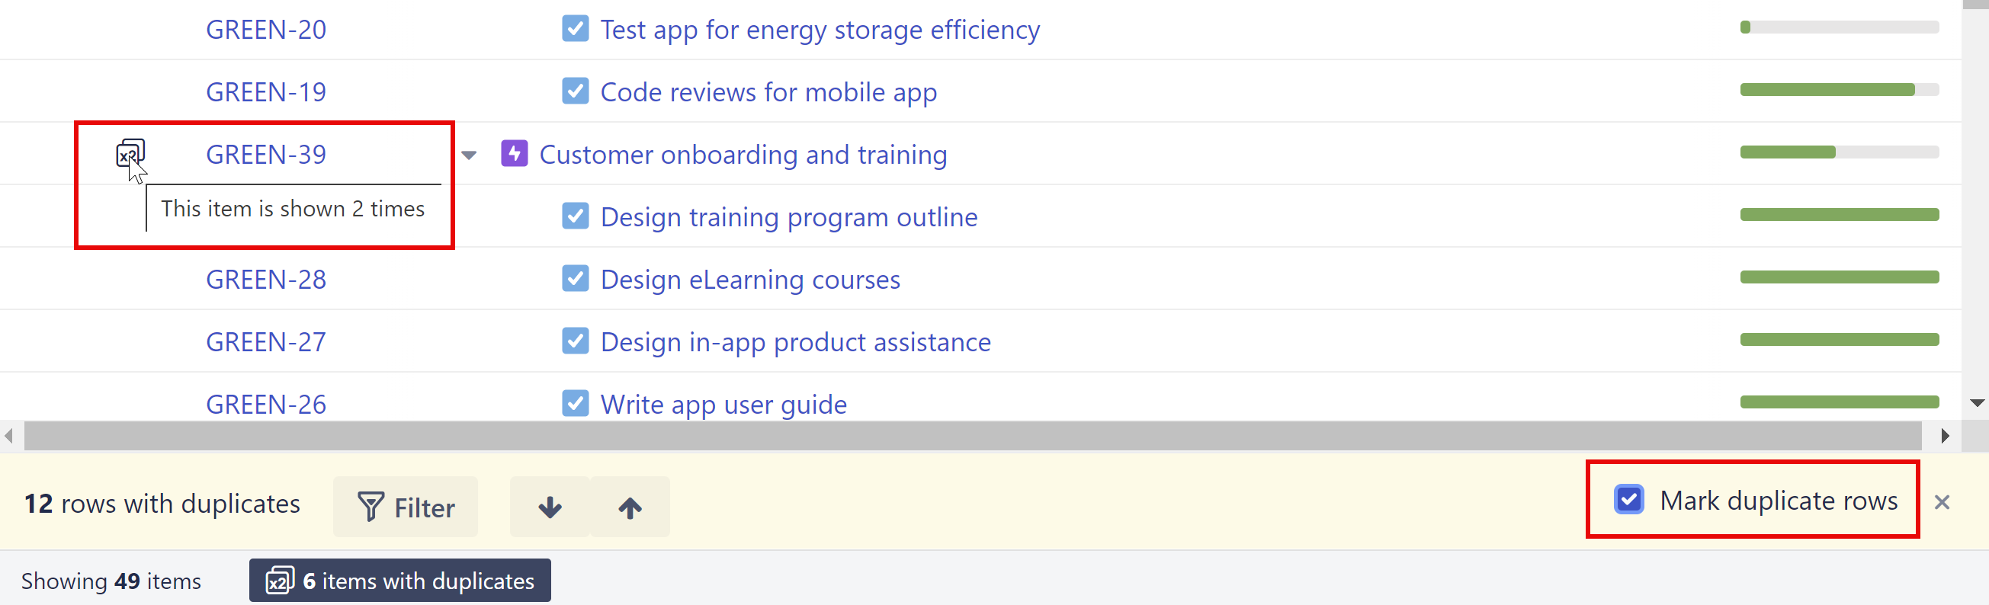This screenshot has height=605, width=1989.
Task: Close the duplicates notification bar
Action: 1942,502
